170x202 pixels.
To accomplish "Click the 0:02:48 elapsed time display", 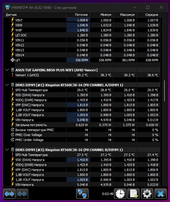I will 108,194.
